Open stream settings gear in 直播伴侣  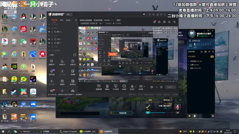point(161,87)
